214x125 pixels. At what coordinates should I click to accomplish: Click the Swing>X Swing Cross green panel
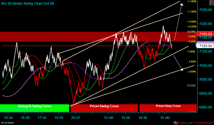click(35, 108)
